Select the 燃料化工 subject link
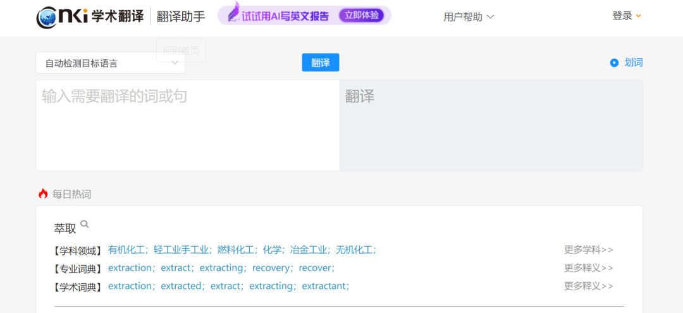683x313 pixels. tap(235, 250)
